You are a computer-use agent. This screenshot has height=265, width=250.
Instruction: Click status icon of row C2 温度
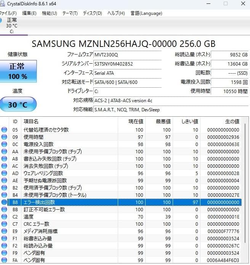click(4, 217)
